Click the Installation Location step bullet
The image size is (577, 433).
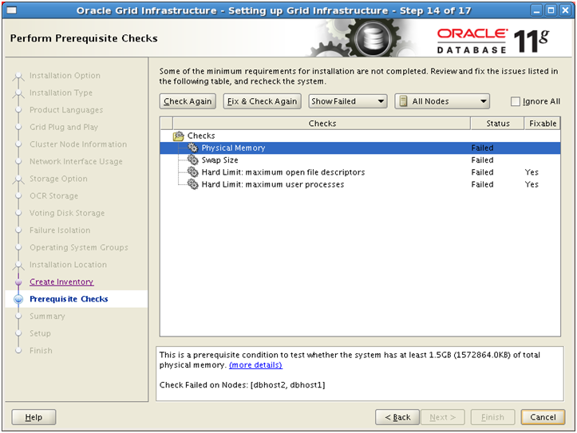coord(18,265)
